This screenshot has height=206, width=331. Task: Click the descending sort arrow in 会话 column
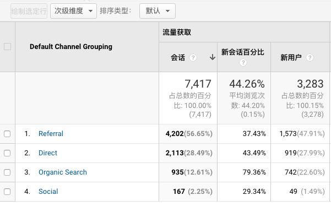213,57
